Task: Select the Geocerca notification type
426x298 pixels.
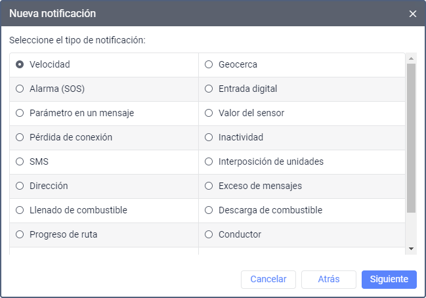Action: [209, 64]
